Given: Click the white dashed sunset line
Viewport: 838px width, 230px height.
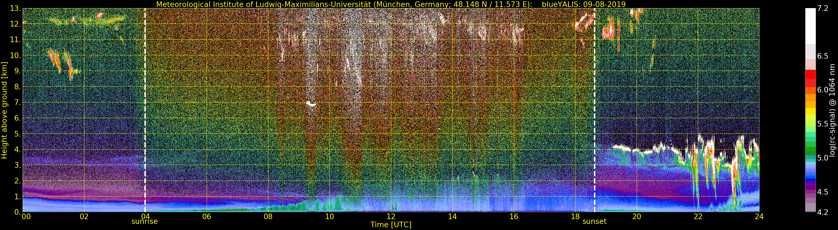Looking at the screenshot, I should [x=595, y=110].
